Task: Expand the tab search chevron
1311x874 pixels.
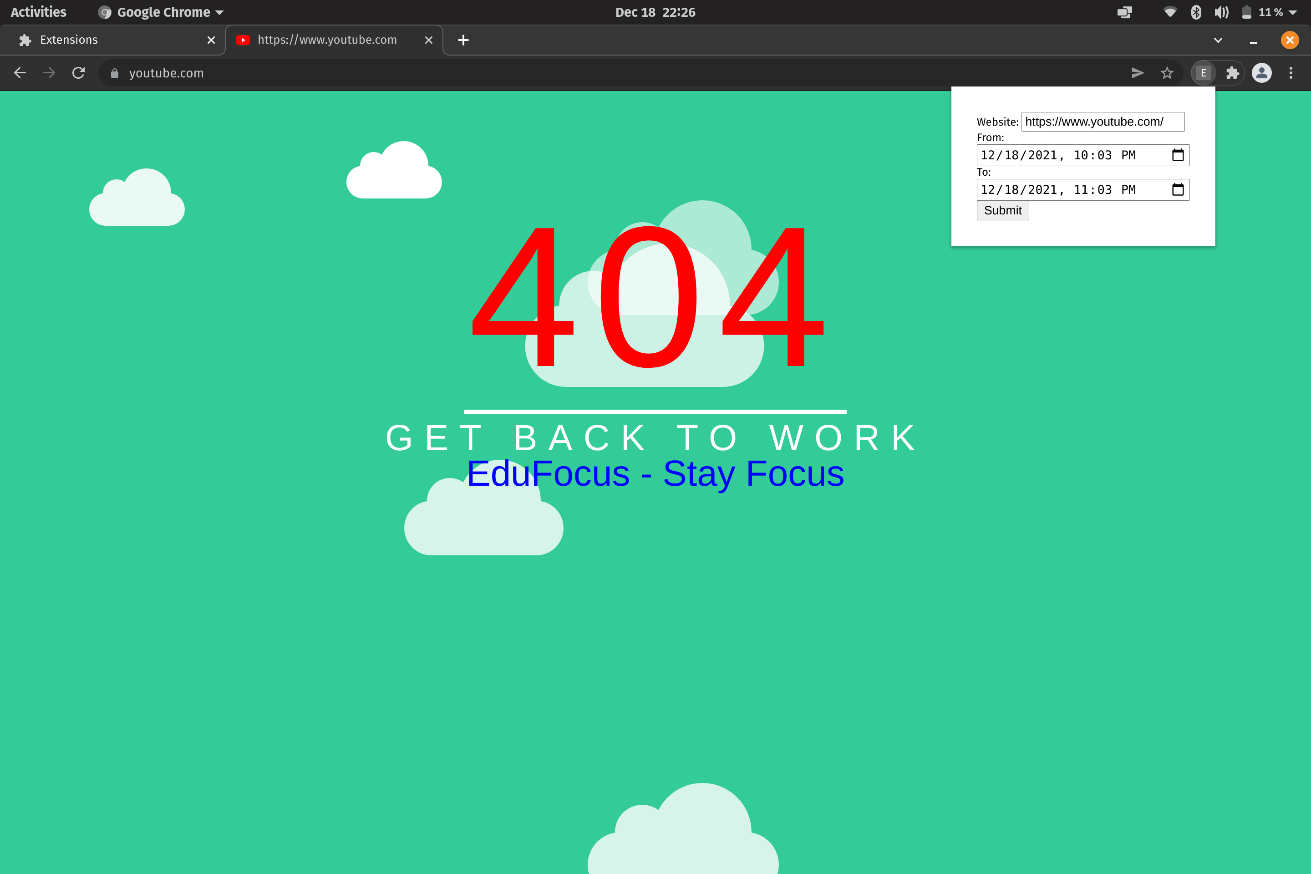Action: (1218, 40)
